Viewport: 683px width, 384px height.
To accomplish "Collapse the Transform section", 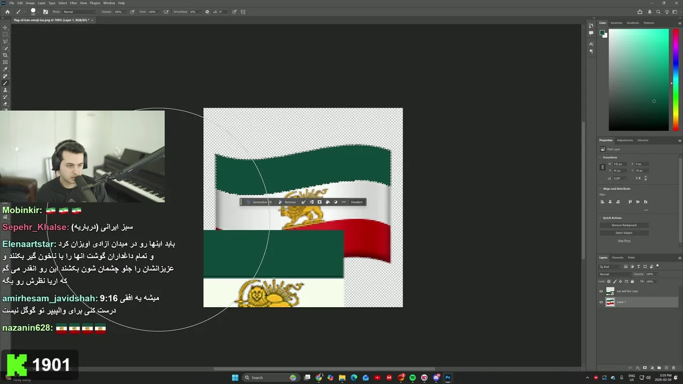I will point(600,157).
